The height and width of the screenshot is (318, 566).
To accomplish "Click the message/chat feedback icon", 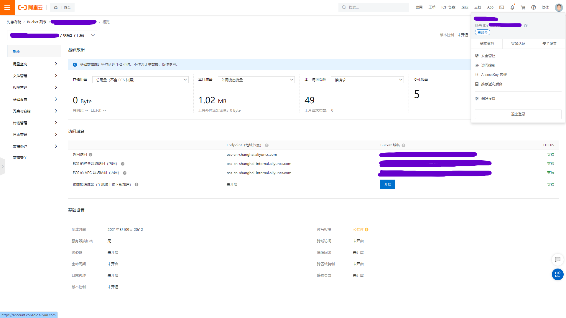I will pos(558,259).
